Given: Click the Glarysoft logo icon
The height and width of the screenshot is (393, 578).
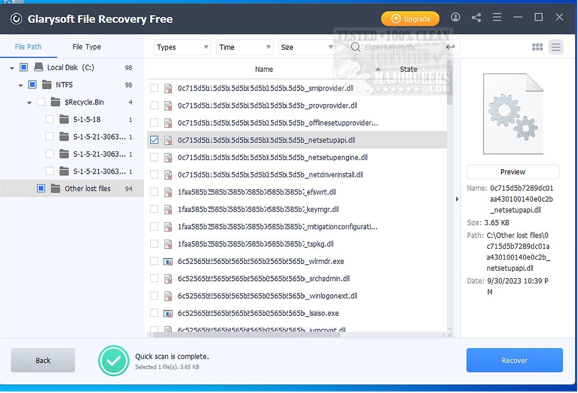Looking at the screenshot, I should coord(16,19).
